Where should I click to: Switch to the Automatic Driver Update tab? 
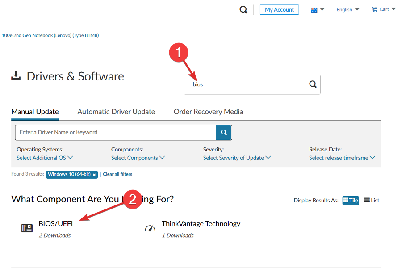pos(116,112)
